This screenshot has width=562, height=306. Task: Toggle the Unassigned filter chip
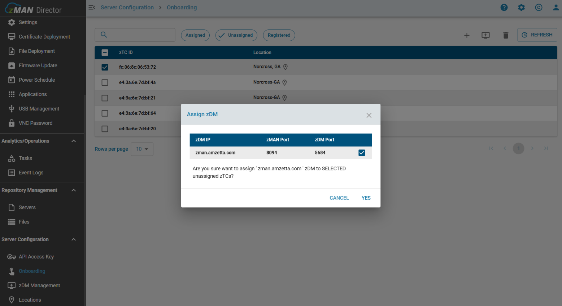click(x=236, y=35)
